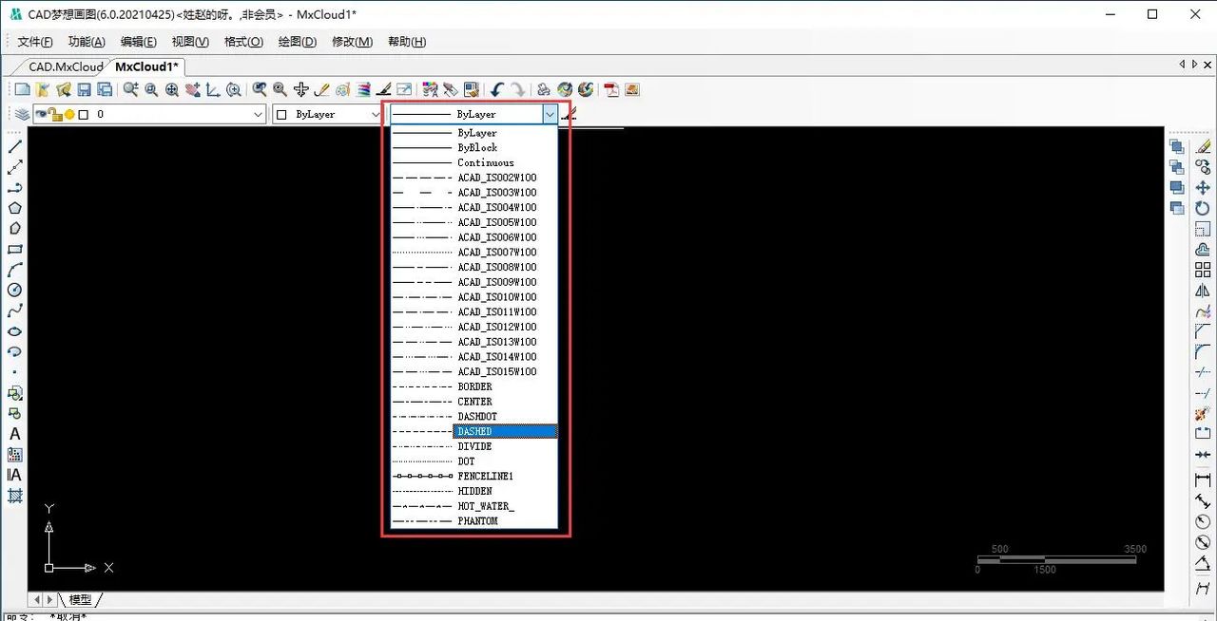
Task: Open the 帮助(H) menu
Action: 407,42
